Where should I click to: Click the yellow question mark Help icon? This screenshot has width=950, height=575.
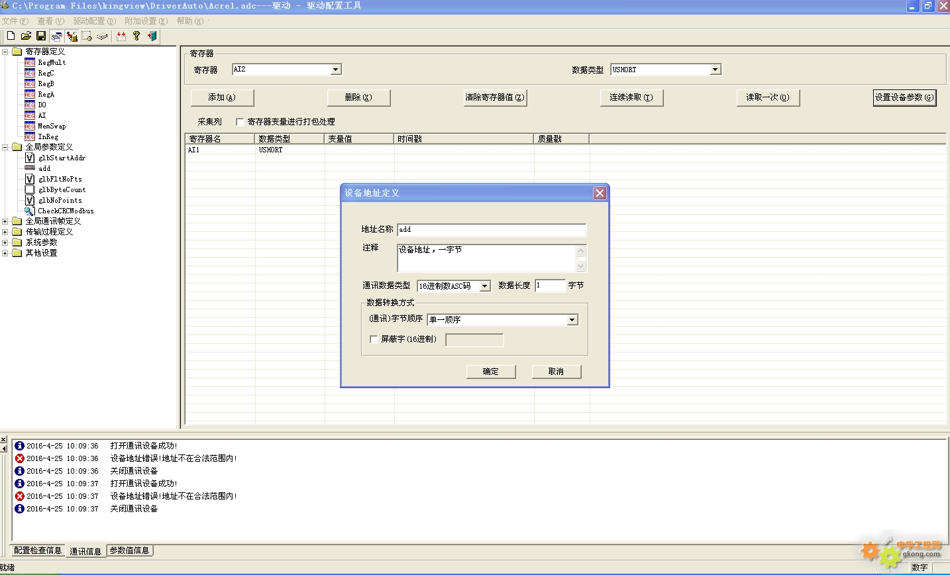pyautogui.click(x=136, y=36)
